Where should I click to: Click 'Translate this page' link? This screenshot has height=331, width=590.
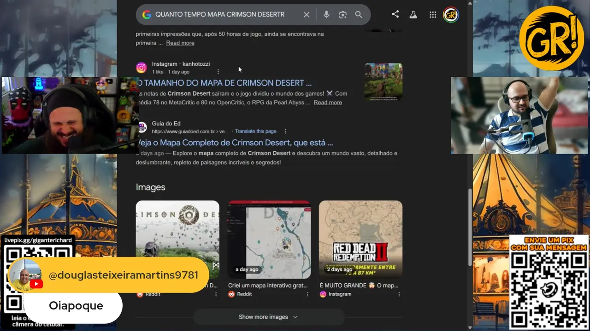[255, 131]
